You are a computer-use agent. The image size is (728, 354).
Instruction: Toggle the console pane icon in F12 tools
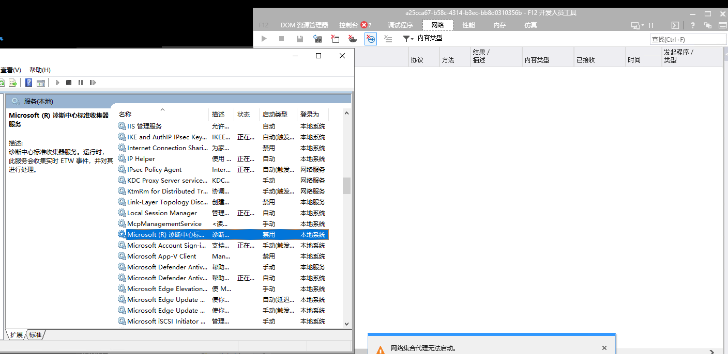(x=675, y=25)
